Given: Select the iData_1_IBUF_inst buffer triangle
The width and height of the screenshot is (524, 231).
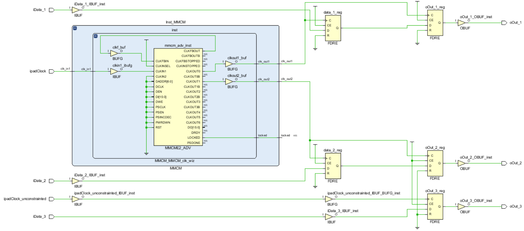Looking at the screenshot, I should pos(75,10).
